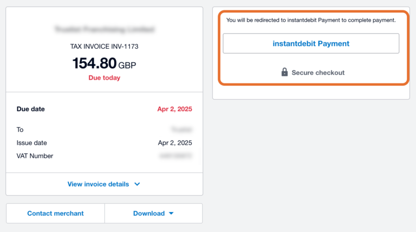Click the GBP currency label

click(127, 65)
